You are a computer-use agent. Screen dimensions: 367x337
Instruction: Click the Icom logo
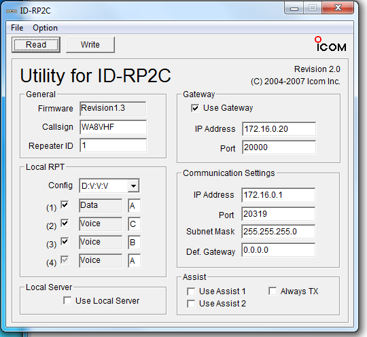[331, 44]
